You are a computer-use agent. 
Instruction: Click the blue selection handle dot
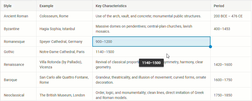[x=210, y=47]
